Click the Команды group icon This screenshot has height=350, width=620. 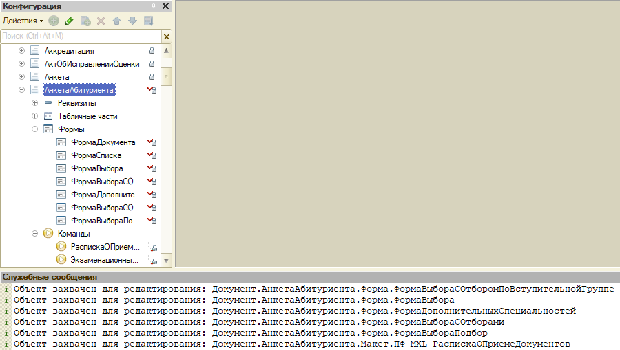tap(48, 233)
